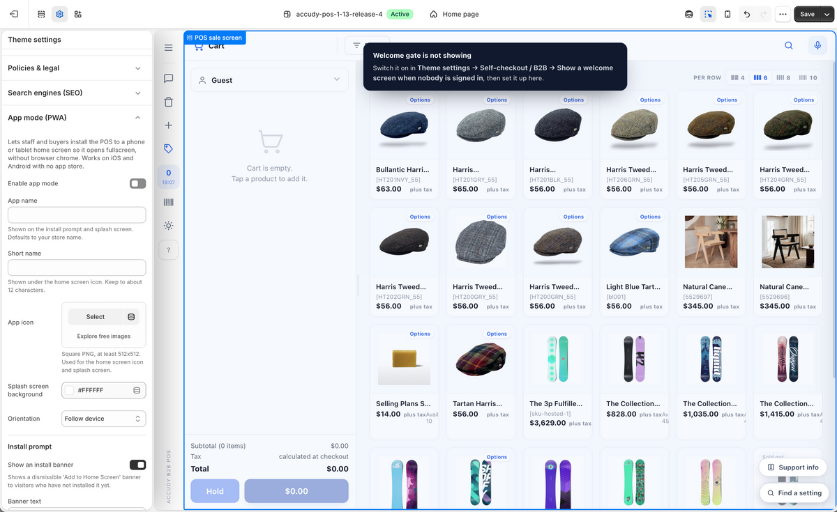Viewport: 837px width, 512px height.
Task: Click The Collection snowboard priced $828.00
Action: tap(634, 382)
